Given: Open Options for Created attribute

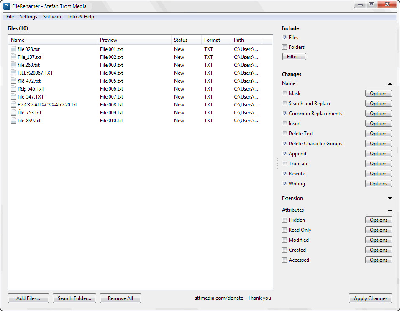Looking at the screenshot, I should tap(379, 250).
